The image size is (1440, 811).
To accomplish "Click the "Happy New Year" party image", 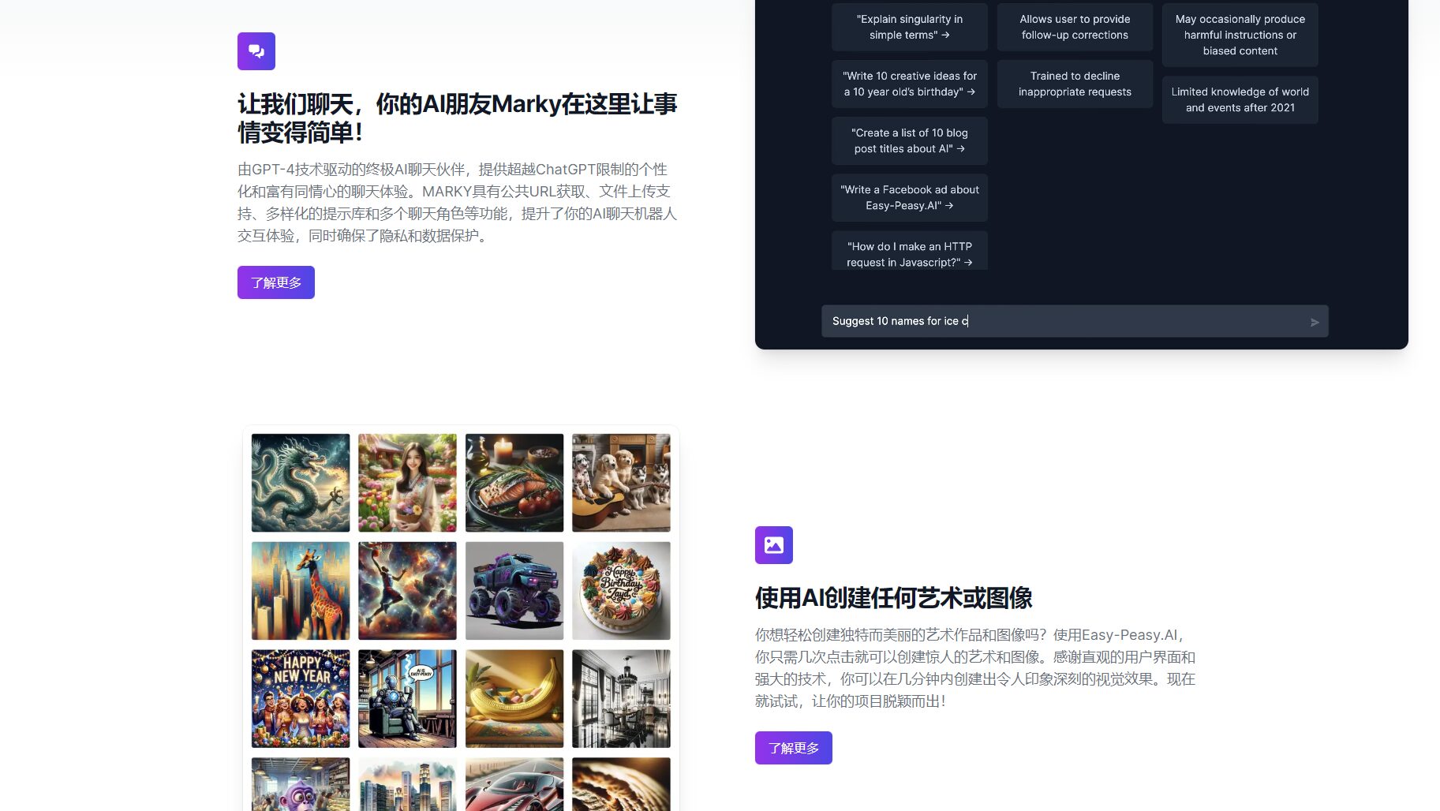I will click(x=300, y=697).
